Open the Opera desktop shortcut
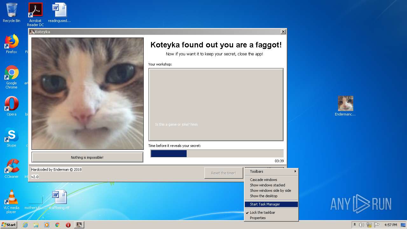Viewport: 407px width, 229px height. click(11, 106)
